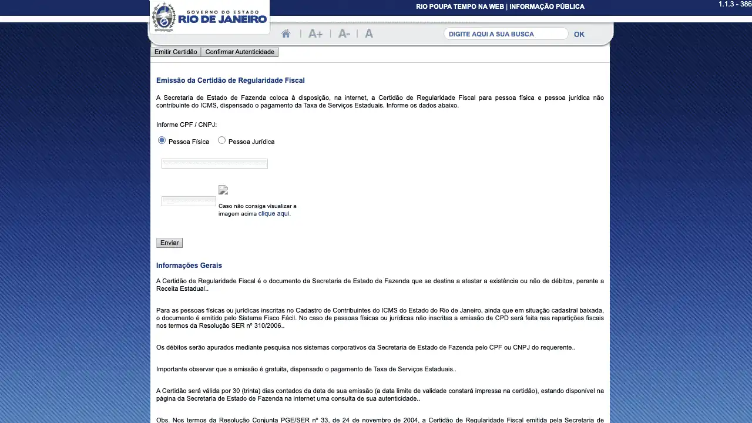
Task: Select the Pessoa Jurídica radio button
Action: tap(221, 140)
